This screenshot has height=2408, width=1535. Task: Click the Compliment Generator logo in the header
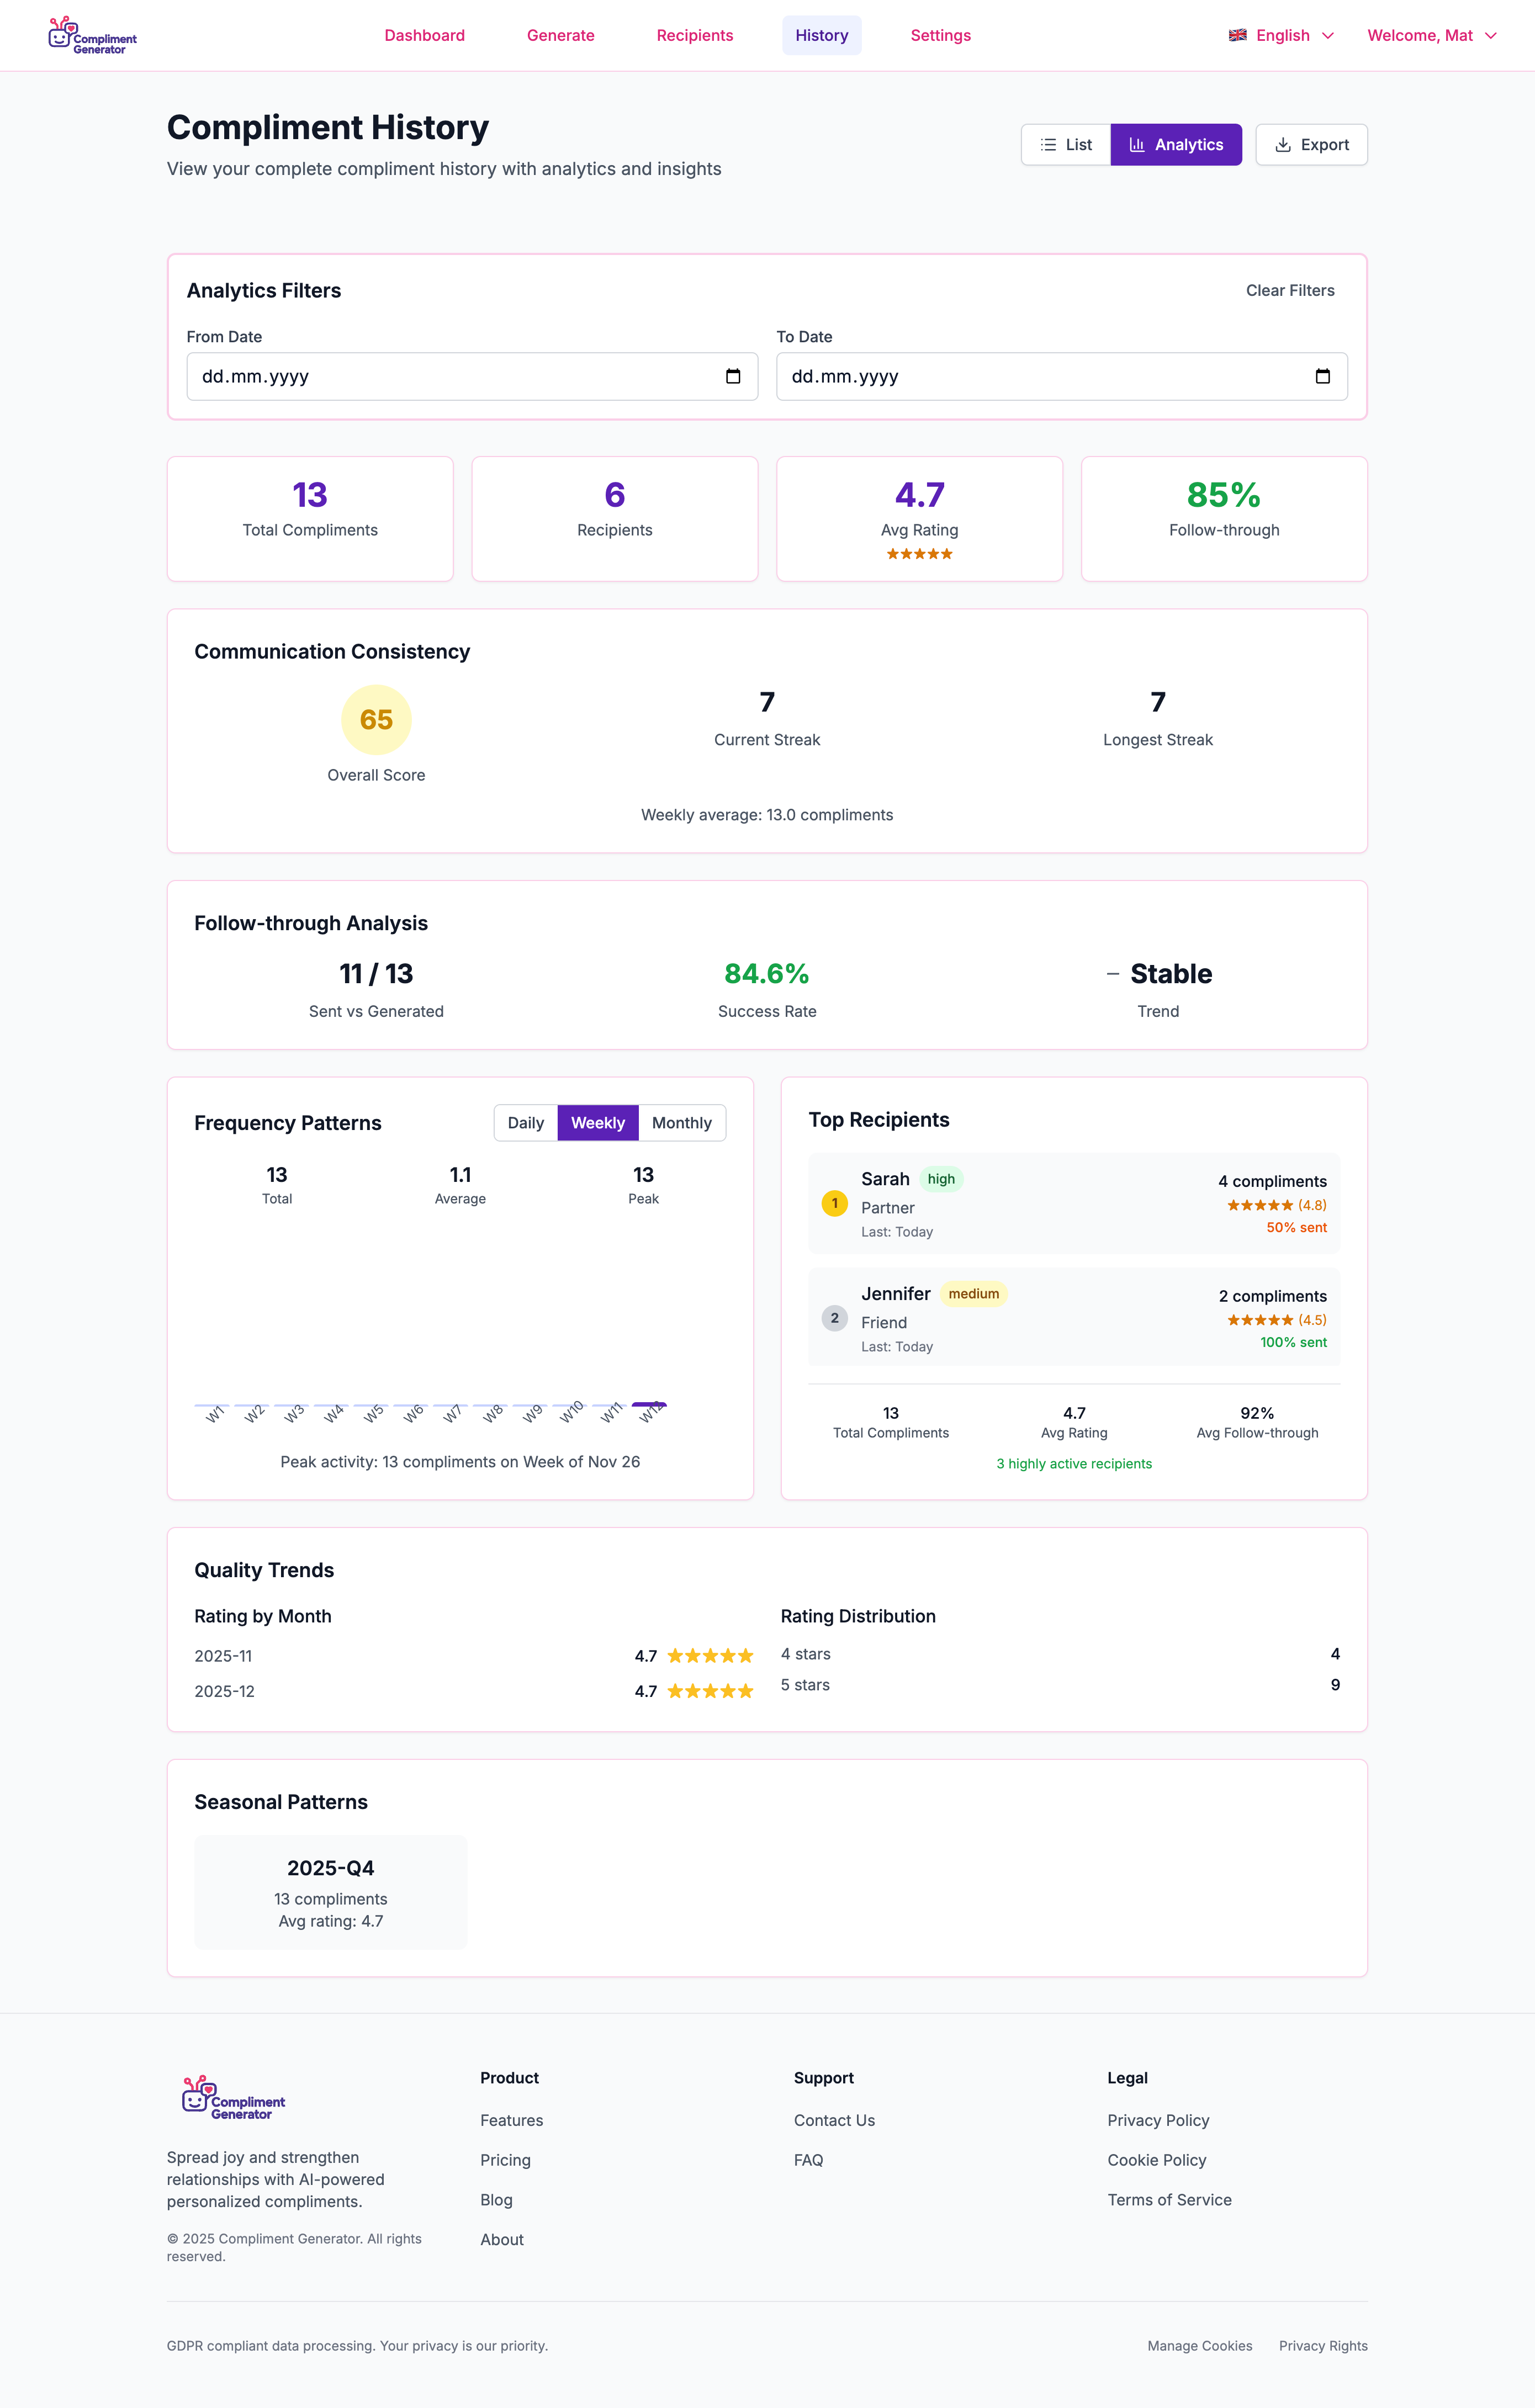click(92, 35)
